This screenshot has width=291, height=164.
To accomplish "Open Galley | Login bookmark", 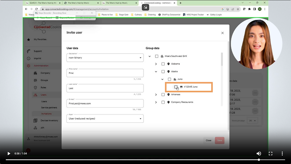I will [x=214, y=15].
